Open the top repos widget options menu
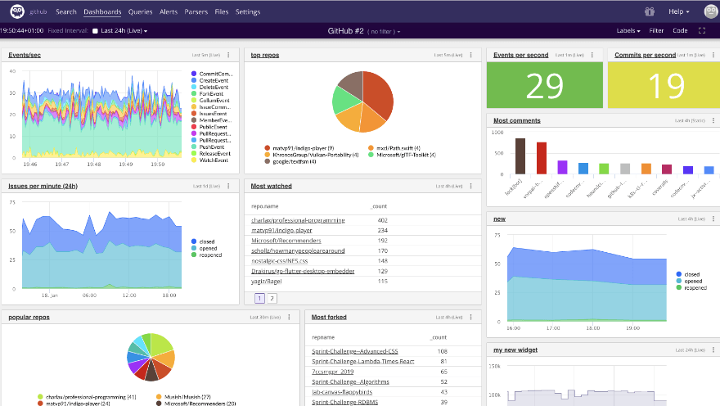The width and height of the screenshot is (720, 406). click(x=472, y=55)
